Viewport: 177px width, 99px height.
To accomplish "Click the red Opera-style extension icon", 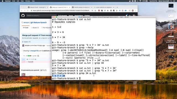I will click(x=99, y=10).
